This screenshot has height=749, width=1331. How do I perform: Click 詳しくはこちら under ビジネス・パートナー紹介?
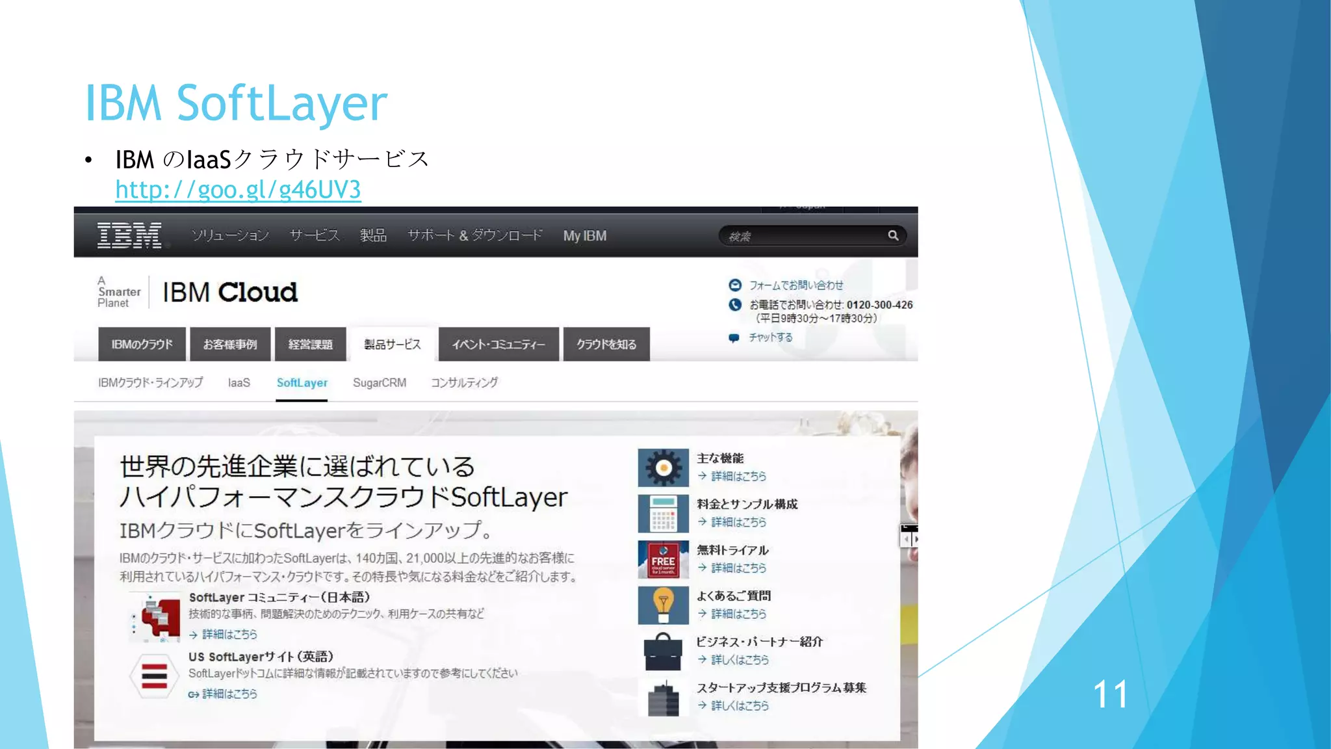coord(740,659)
